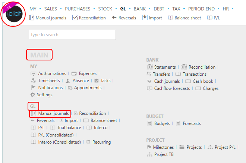
Task: Click the Settings gear icon under MY
Action: [33, 95]
